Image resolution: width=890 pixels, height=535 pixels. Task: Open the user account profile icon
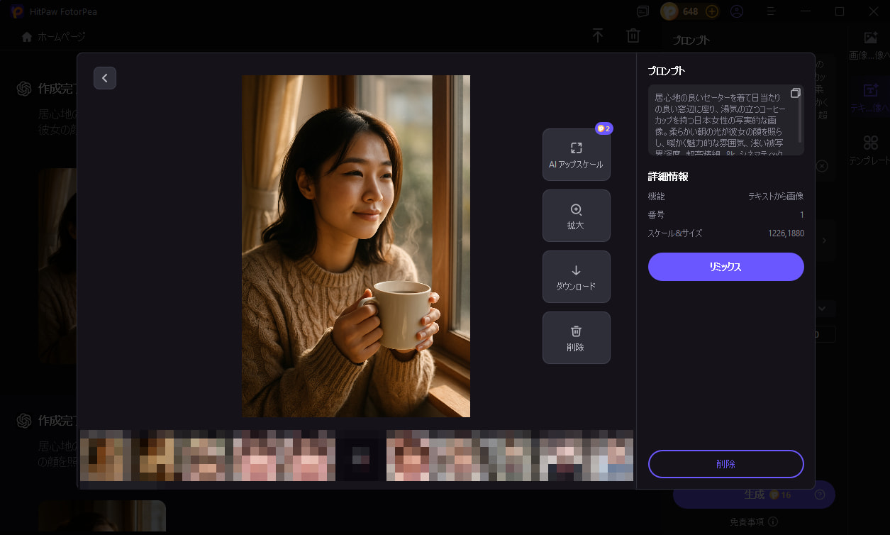pyautogui.click(x=737, y=11)
